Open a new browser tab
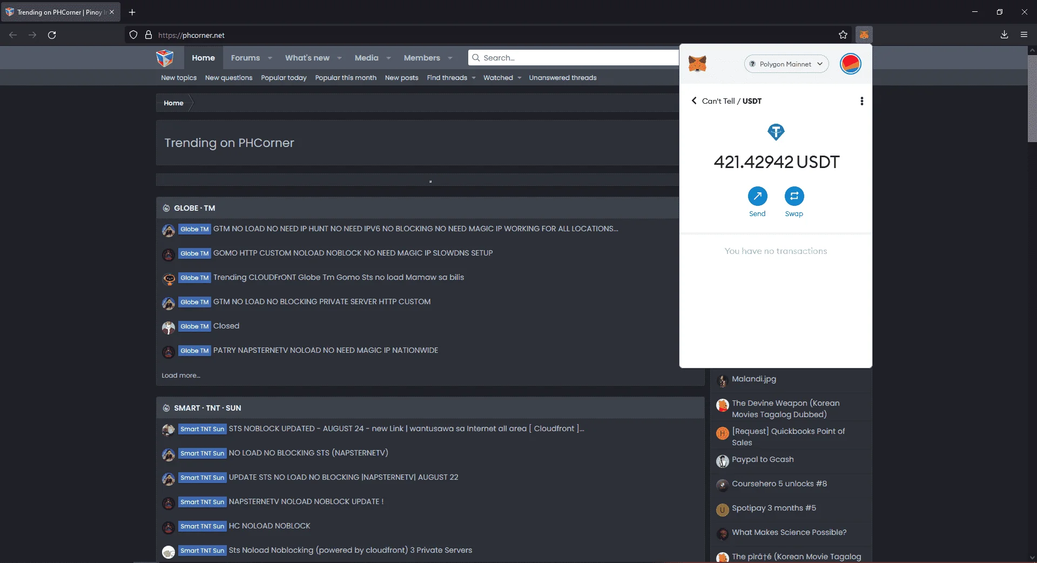This screenshot has width=1037, height=563. (x=132, y=12)
